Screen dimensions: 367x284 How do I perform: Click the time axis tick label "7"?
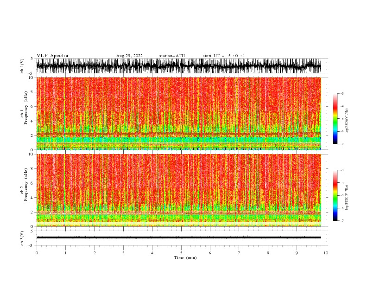pos(239,253)
